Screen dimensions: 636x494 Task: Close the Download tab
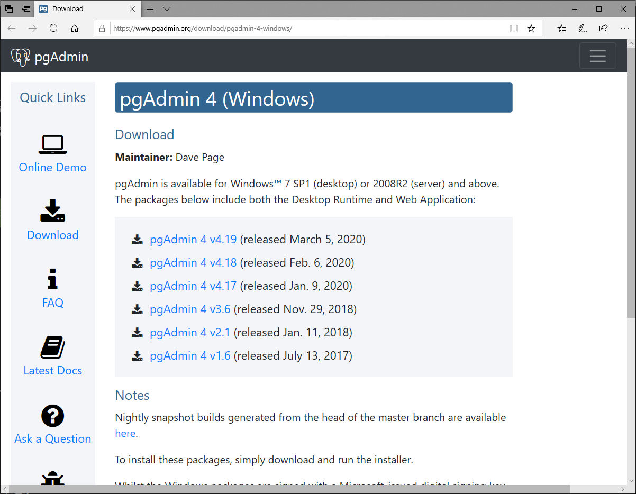click(132, 9)
